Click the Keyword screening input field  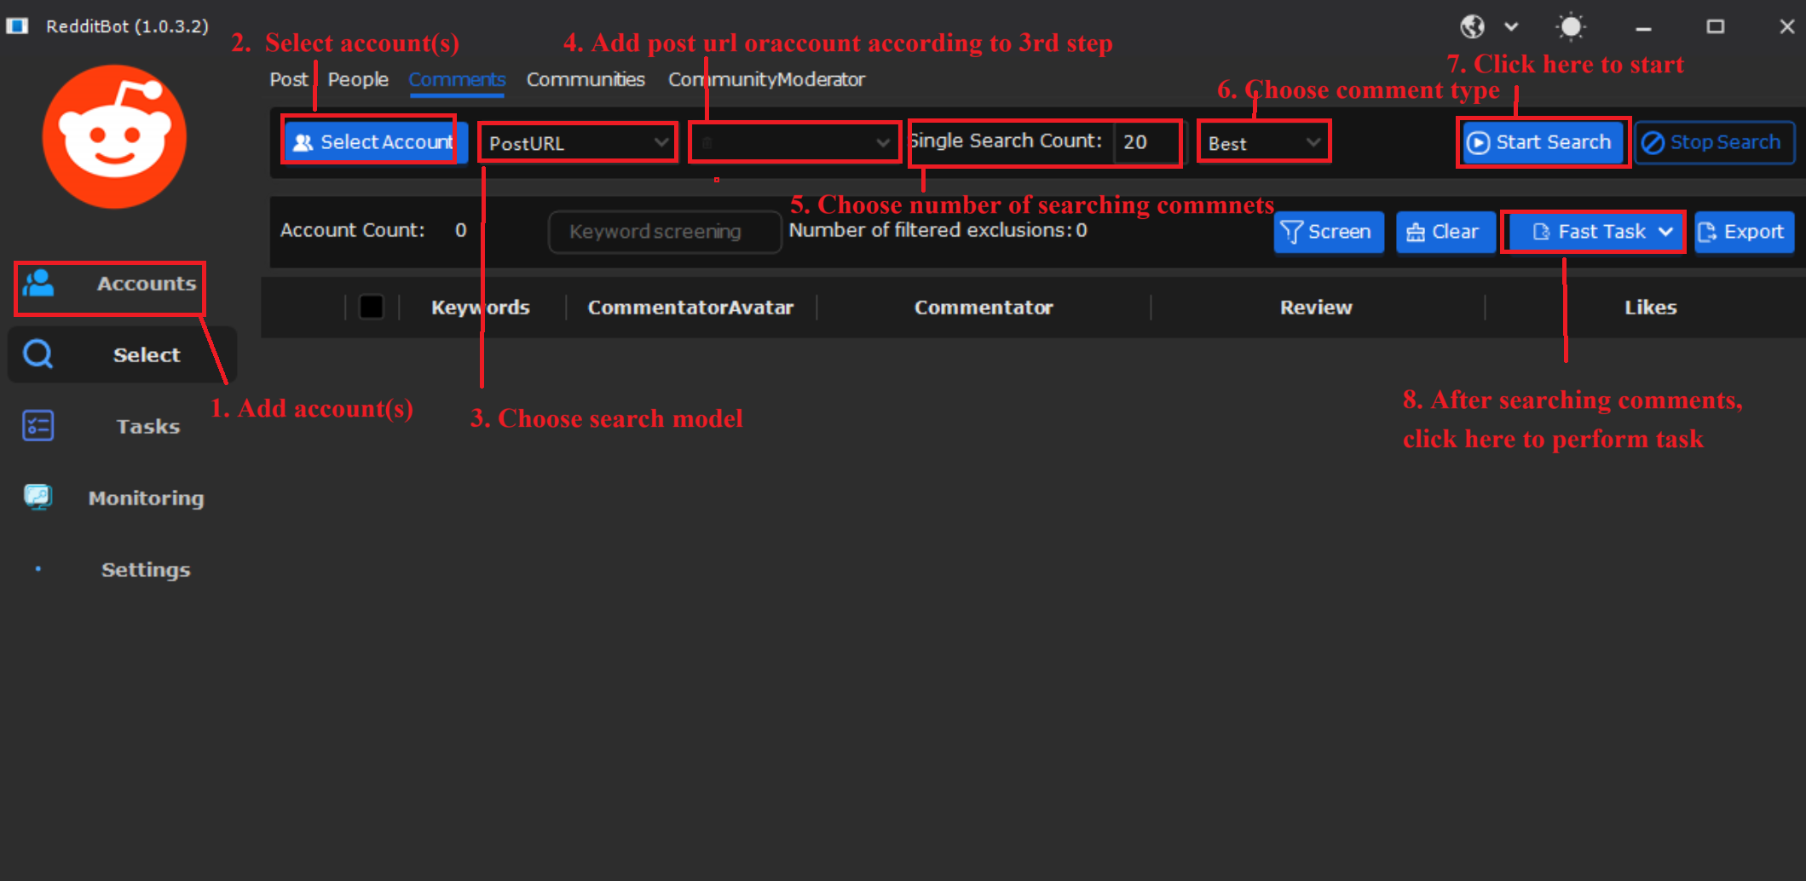pos(664,232)
